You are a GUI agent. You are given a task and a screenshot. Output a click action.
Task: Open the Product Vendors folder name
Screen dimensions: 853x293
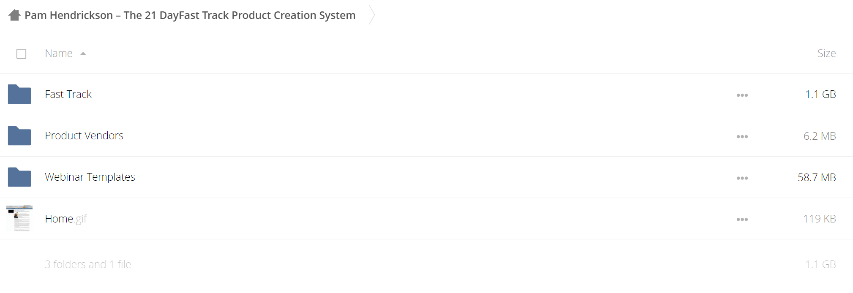[x=84, y=136]
